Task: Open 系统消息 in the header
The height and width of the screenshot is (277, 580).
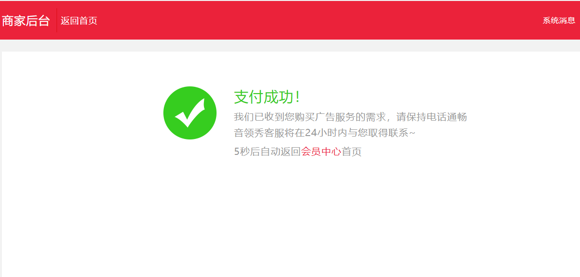Action: tap(559, 20)
